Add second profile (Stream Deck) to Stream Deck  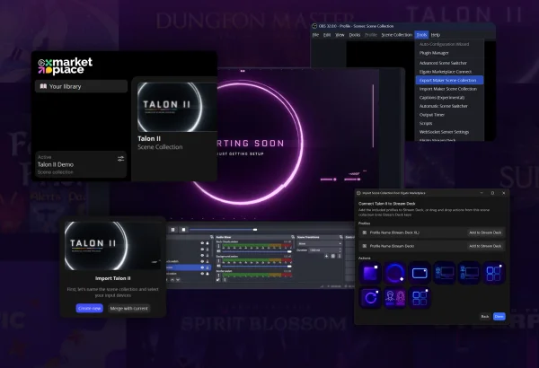coord(485,246)
